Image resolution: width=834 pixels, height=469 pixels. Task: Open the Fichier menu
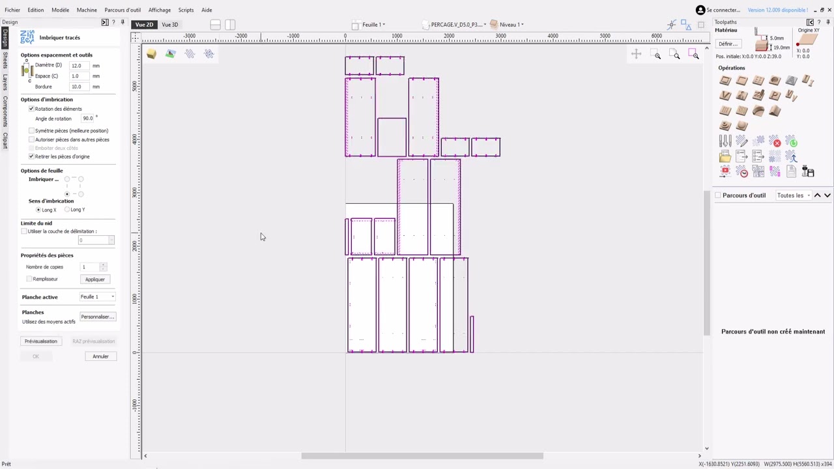(x=12, y=10)
